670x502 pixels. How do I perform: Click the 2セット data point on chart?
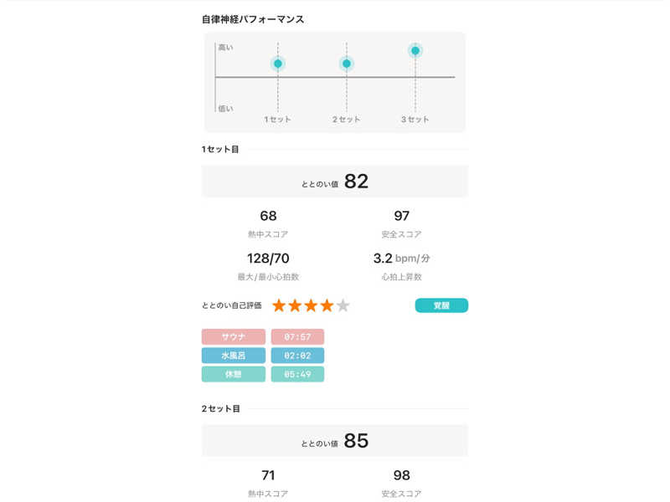(347, 64)
